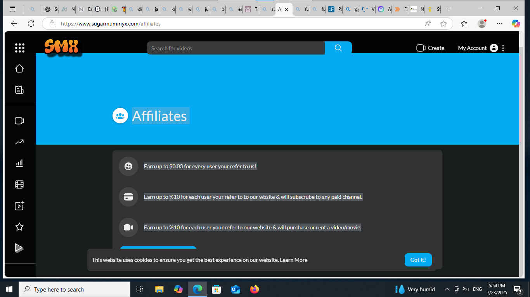530x297 pixels.
Task: Click the taskbar 'Type here to search' box
Action: (74, 289)
